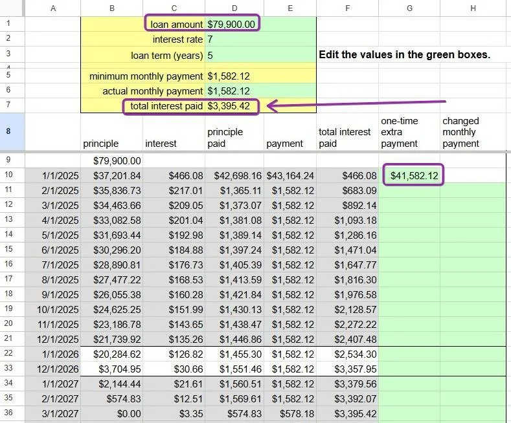Click the starting principle $79,900.00 in row 9
The image size is (511, 423).
click(112, 160)
